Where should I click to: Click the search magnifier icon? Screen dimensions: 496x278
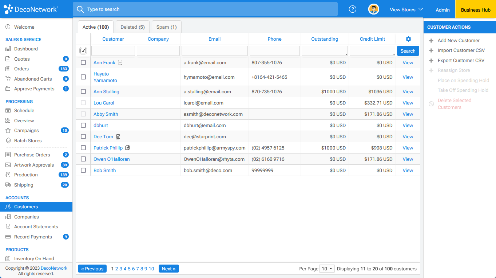80,9
